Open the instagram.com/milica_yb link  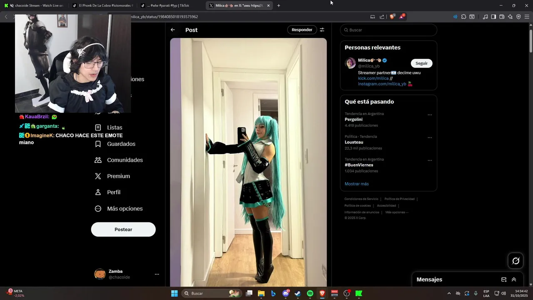(382, 84)
